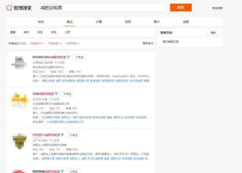Click the Weibo search logo icon
The width and height of the screenshot is (242, 173).
pyautogui.click(x=9, y=8)
